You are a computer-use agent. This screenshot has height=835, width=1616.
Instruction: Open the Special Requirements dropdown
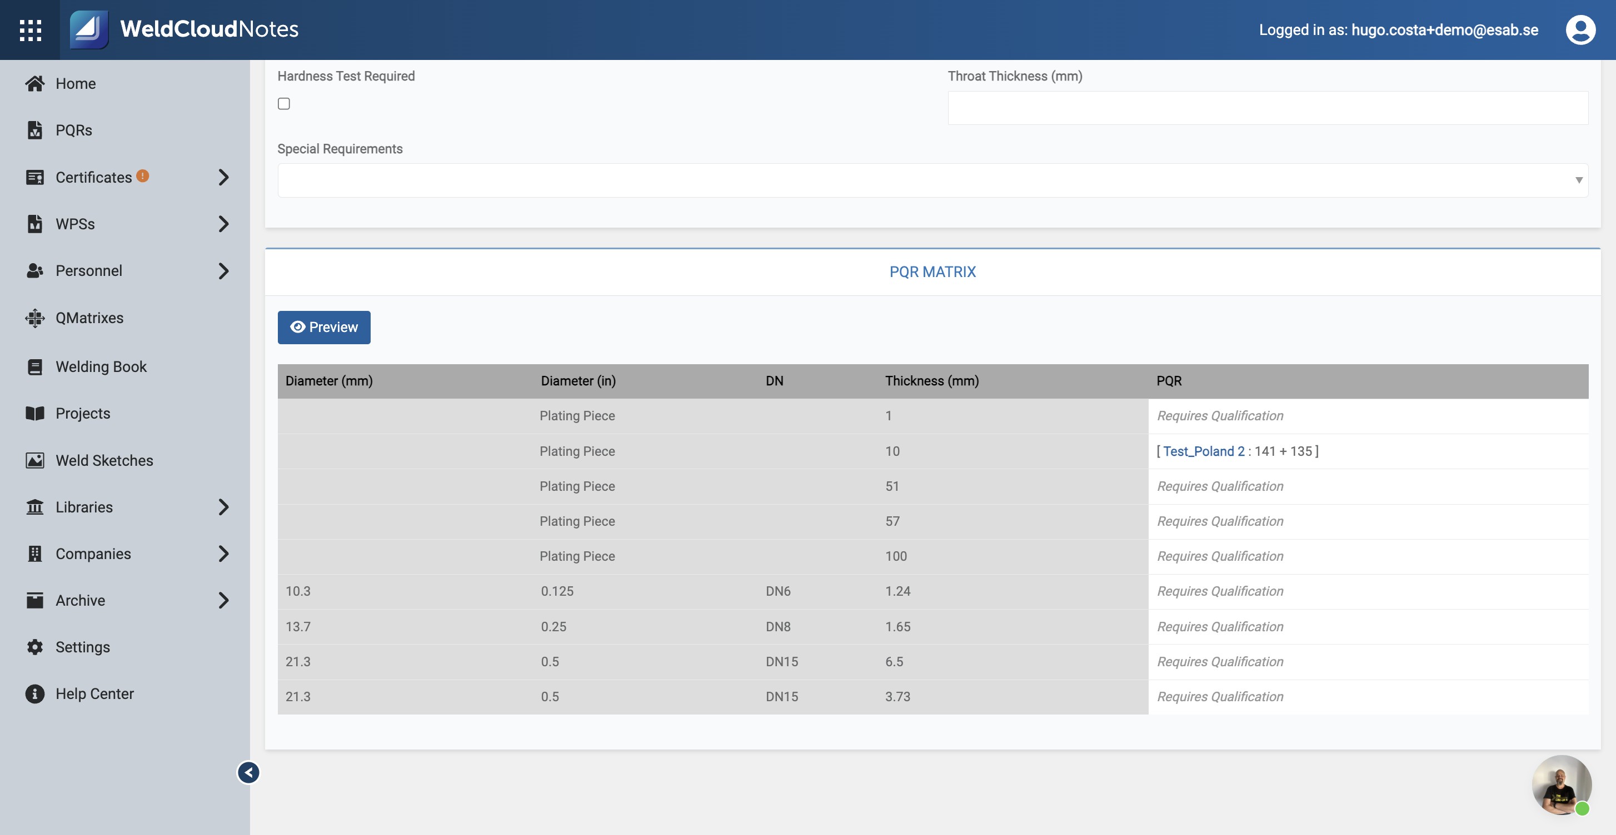click(x=932, y=180)
